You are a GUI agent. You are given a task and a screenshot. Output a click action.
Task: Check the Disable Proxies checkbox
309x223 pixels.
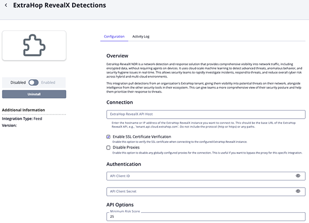pos(108,147)
